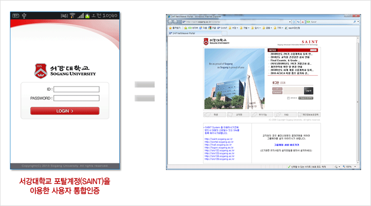Click the browser back arrow button
Screen dimensions: 371x206
(170, 22)
